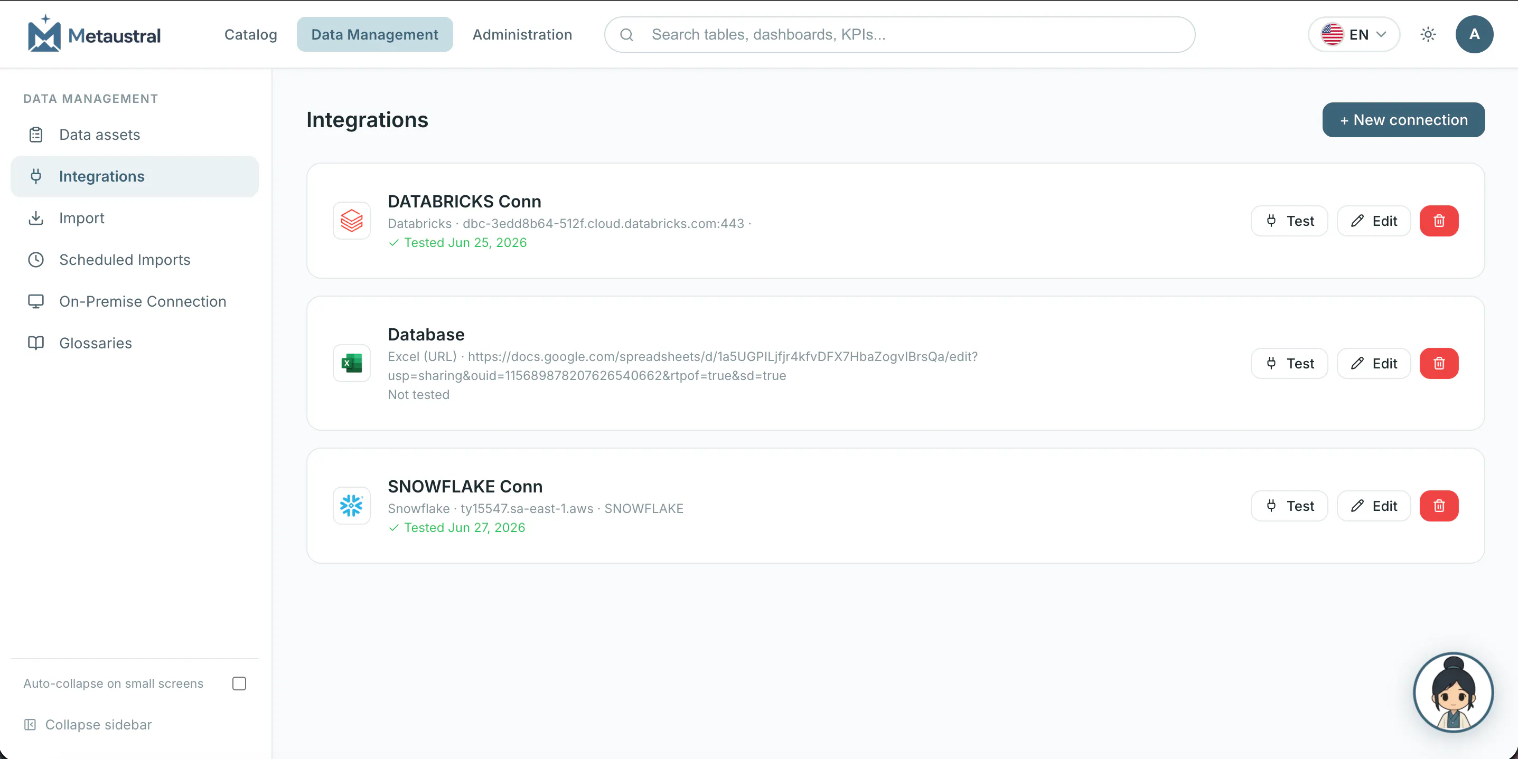Open Glossaries in sidebar
The image size is (1518, 759).
[134, 343]
